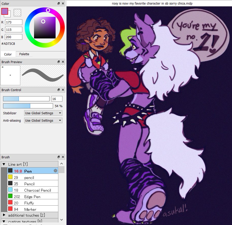232x225 pixels.
Task: Click the G value field
Action: [x=14, y=30]
